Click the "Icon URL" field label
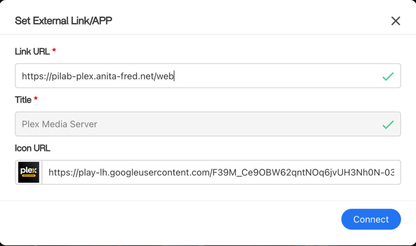416x246 pixels. pyautogui.click(x=32, y=148)
